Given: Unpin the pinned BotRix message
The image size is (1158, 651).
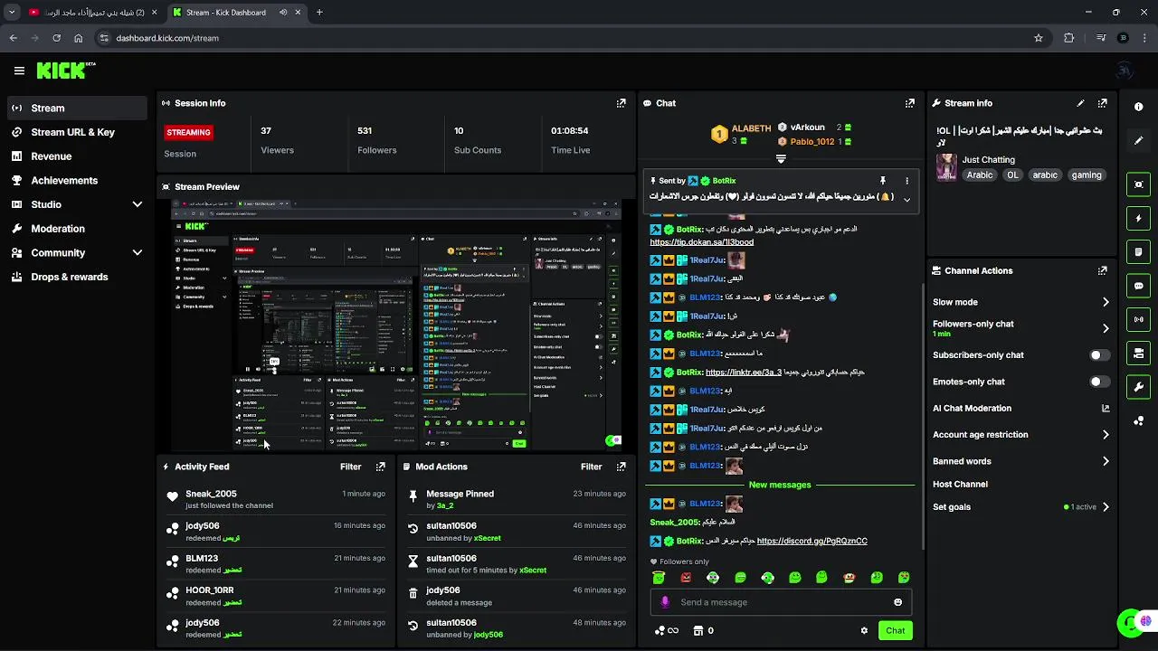Looking at the screenshot, I should click(883, 181).
